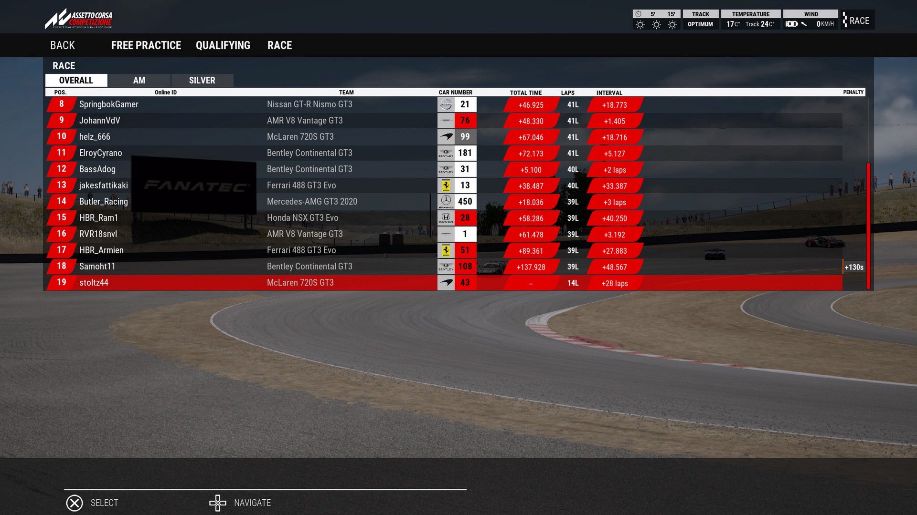Click the RACE session indicator top right

click(858, 21)
